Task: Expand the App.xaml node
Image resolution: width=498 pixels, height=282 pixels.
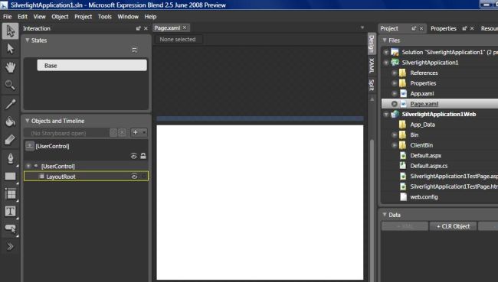Action: click(395, 93)
